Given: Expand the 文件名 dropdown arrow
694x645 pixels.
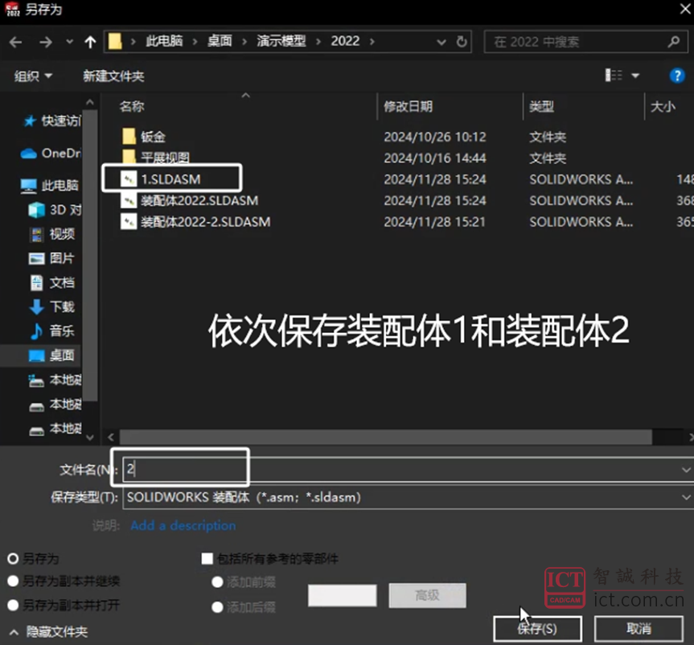Looking at the screenshot, I should point(686,470).
